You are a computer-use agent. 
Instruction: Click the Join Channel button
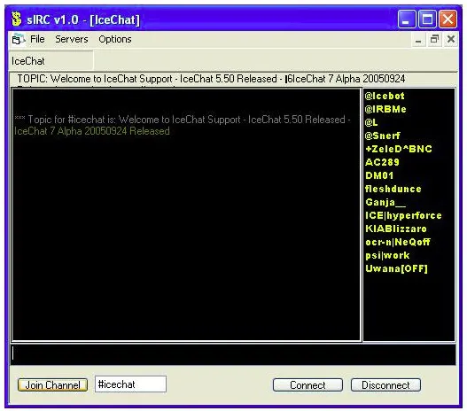click(x=52, y=384)
